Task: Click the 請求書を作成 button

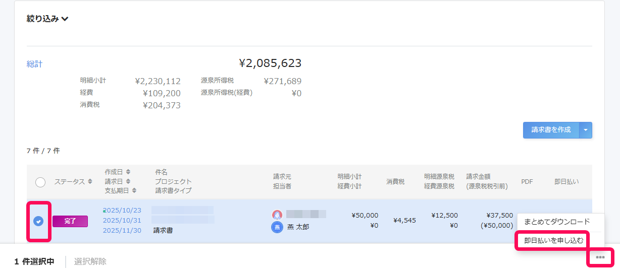Action: pyautogui.click(x=551, y=130)
